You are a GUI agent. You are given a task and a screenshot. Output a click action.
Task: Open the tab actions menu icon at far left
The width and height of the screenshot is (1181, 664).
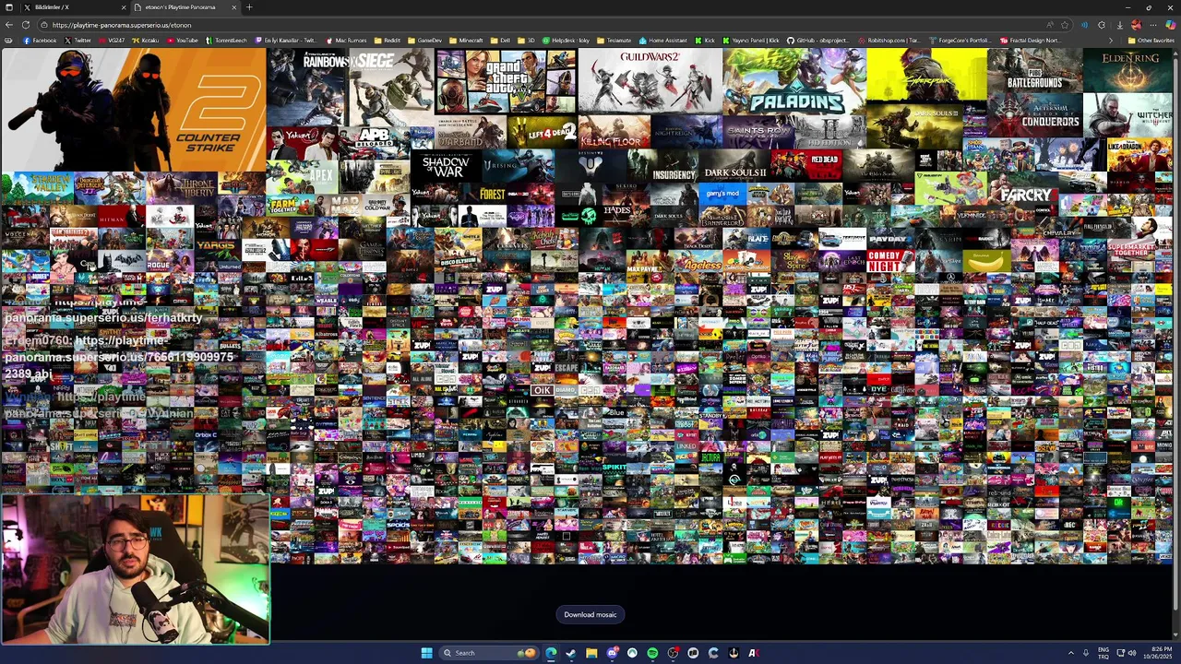[9, 7]
